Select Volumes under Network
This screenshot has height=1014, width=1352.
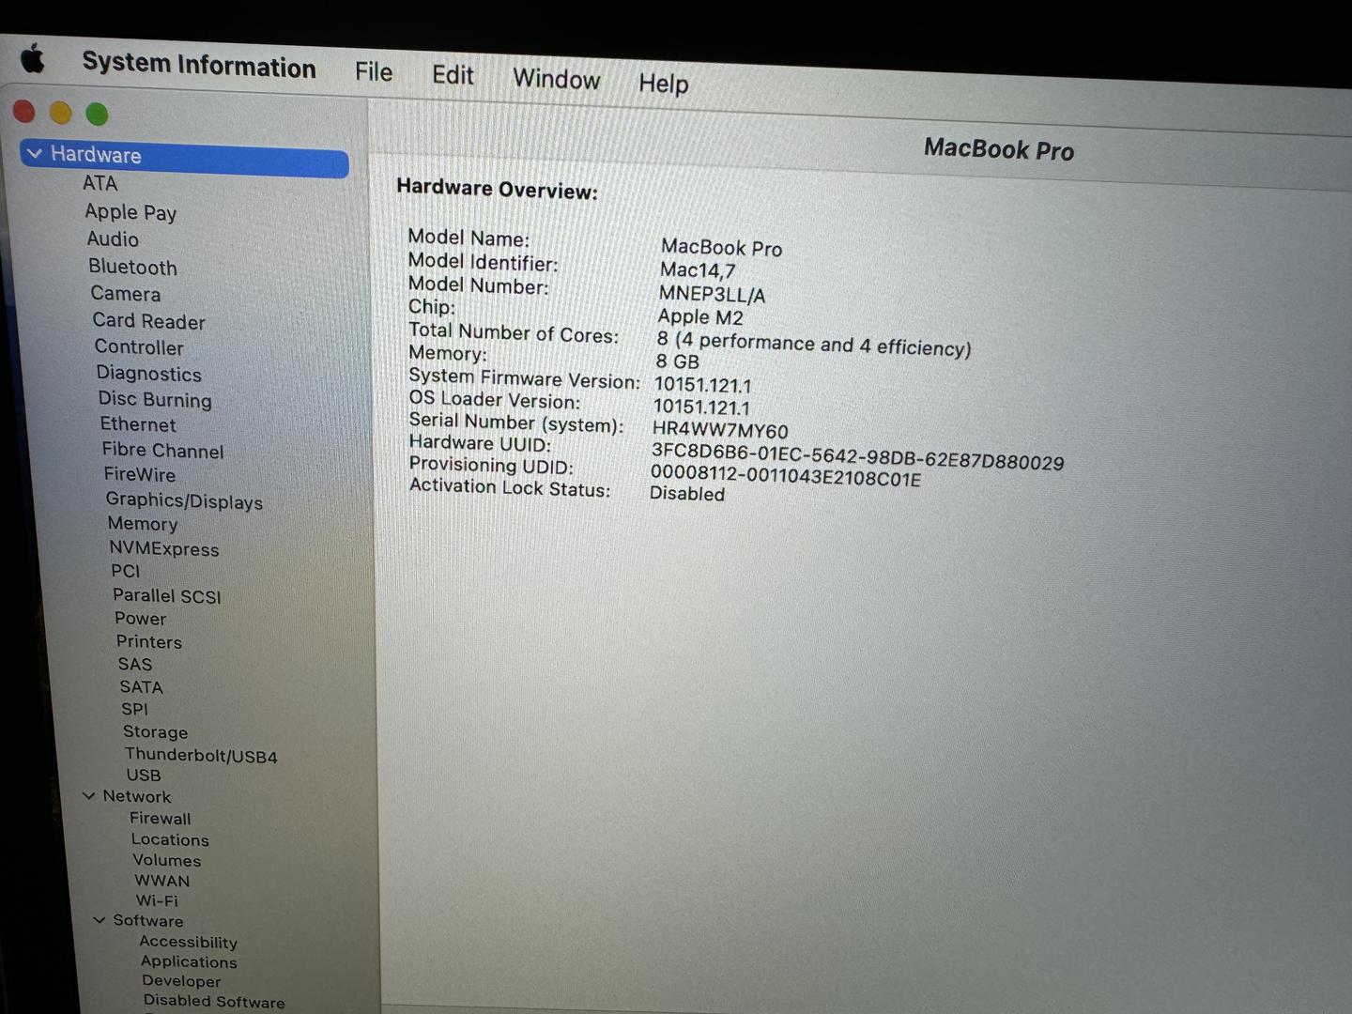pyautogui.click(x=166, y=861)
